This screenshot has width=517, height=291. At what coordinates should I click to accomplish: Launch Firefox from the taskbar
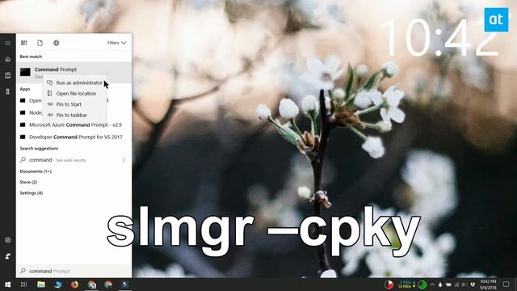[x=74, y=285]
